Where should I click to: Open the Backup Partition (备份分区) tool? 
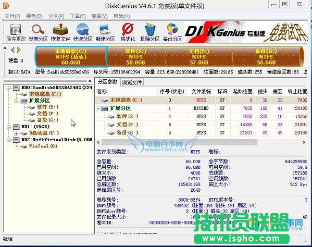tap(172, 32)
